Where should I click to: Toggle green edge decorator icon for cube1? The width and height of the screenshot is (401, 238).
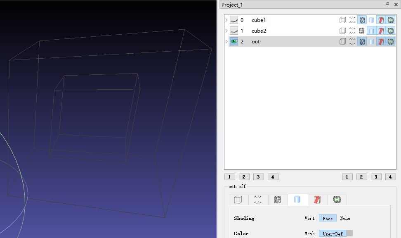(x=391, y=20)
